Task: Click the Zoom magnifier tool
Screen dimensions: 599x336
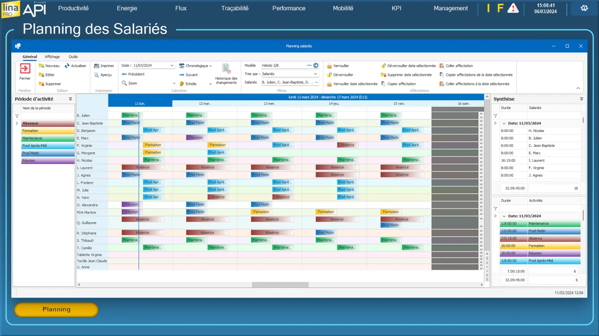Action: [124, 83]
